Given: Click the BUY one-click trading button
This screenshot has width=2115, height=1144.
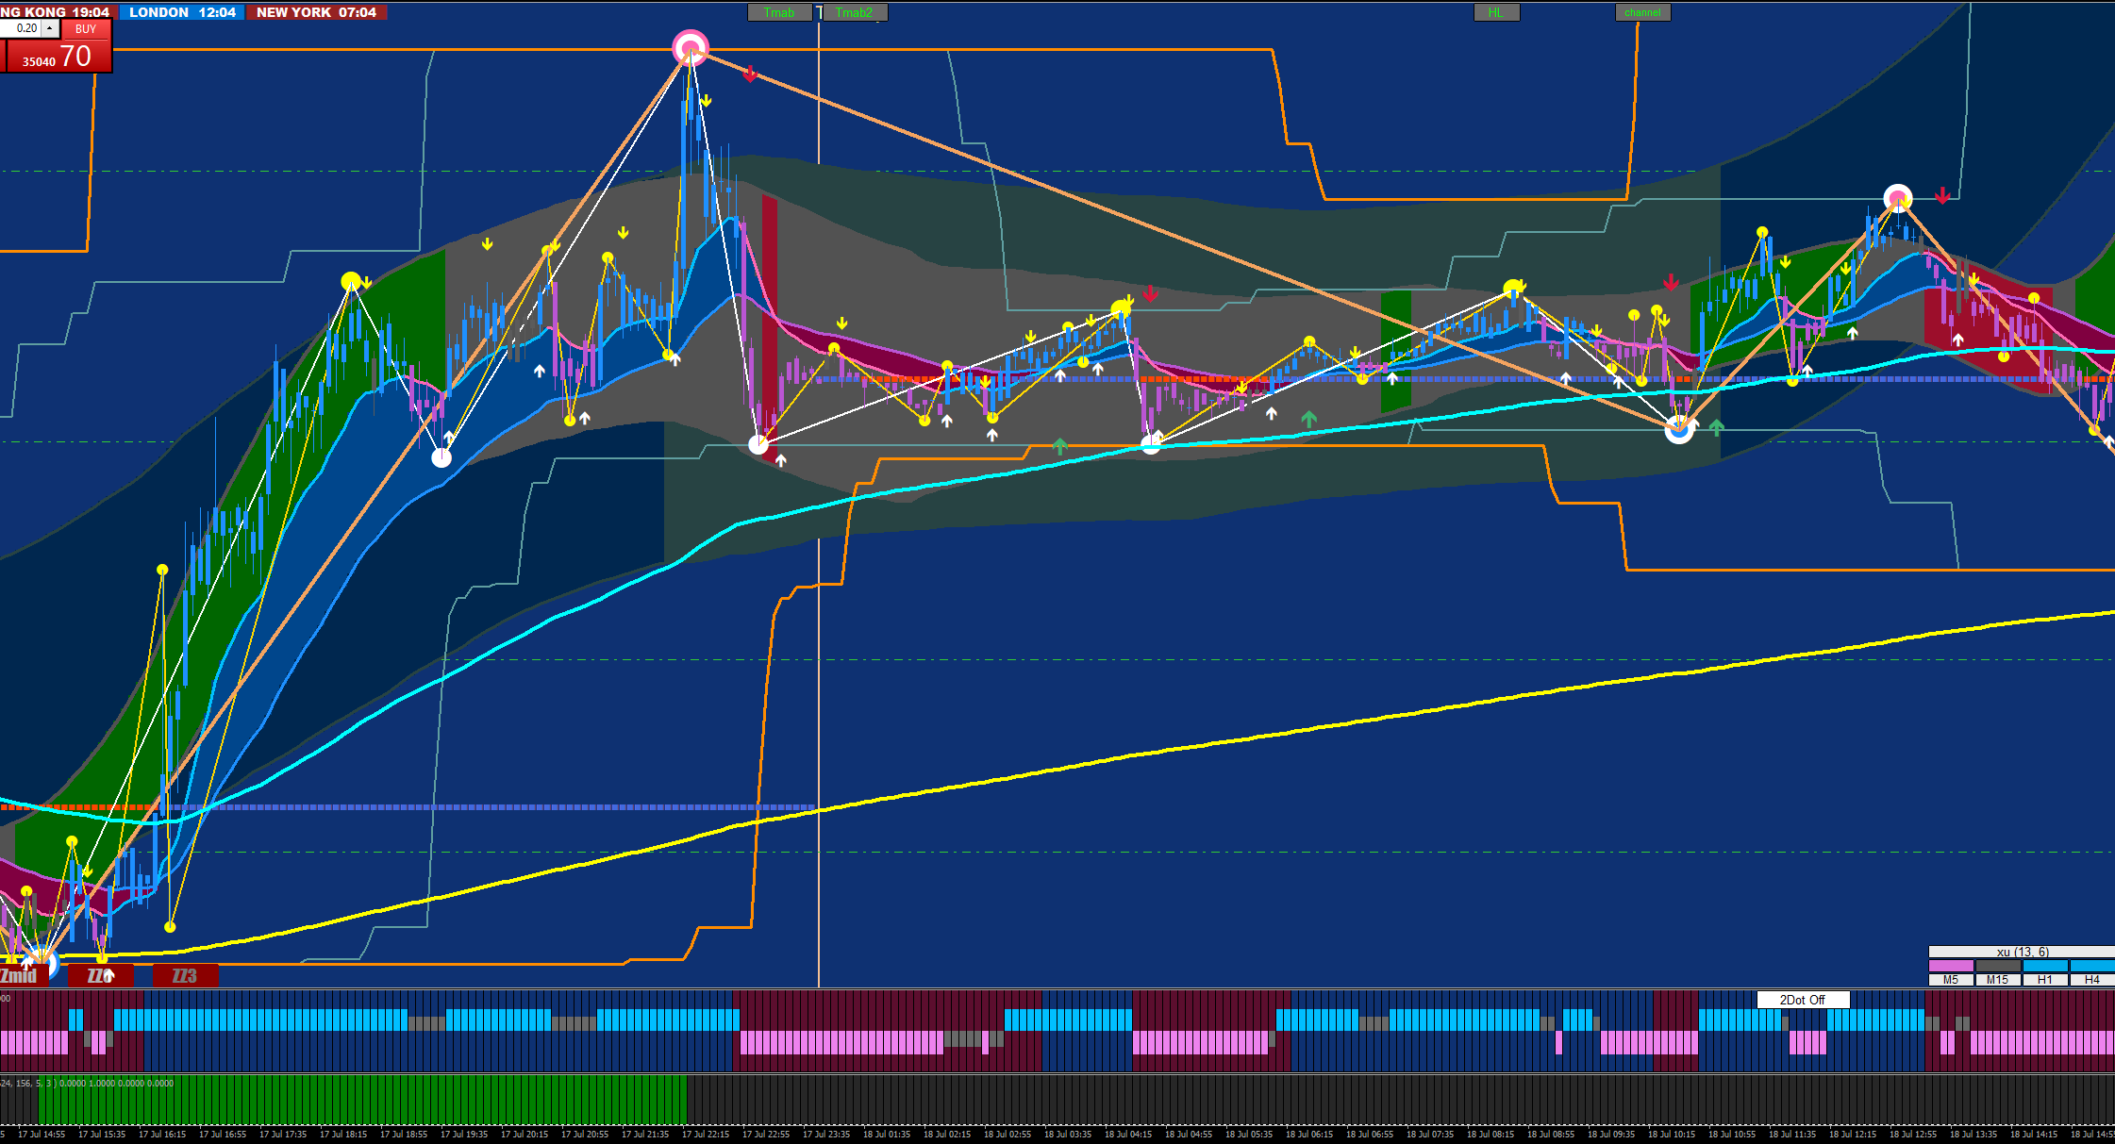Looking at the screenshot, I should 86,29.
